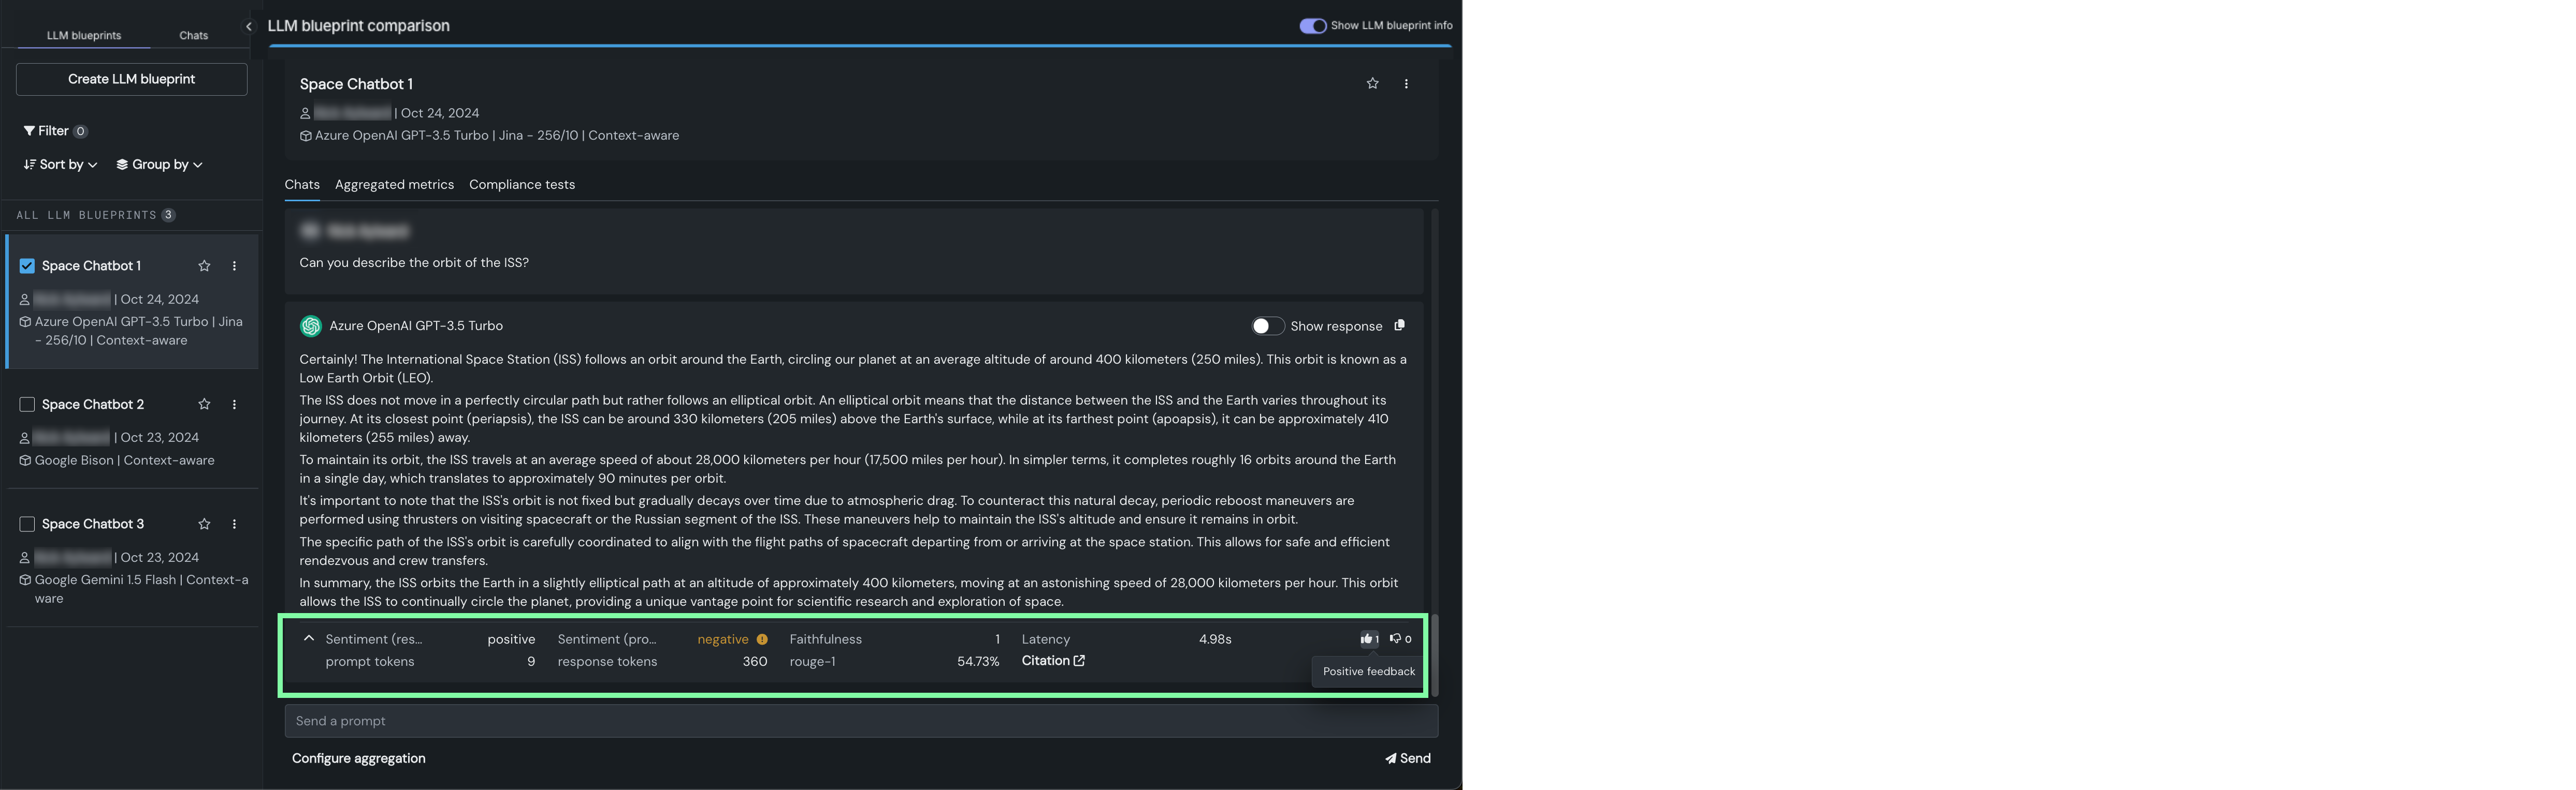
Task: Open Space Chatbot 1 header kebab menu
Action: (x=1406, y=84)
